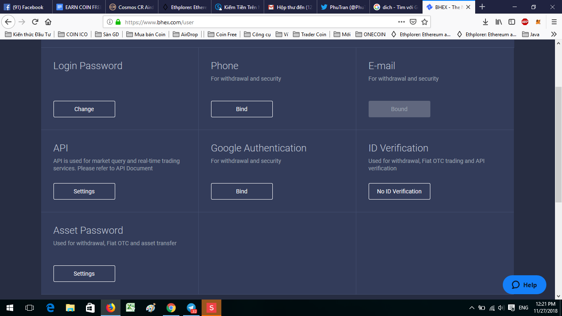Open the Mua bán Coin bookmark folder
The height and width of the screenshot is (316, 562).
[146, 35]
